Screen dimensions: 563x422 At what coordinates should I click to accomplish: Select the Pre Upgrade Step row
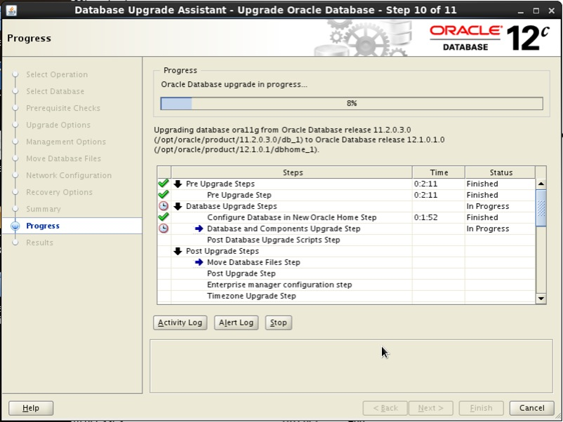347,195
